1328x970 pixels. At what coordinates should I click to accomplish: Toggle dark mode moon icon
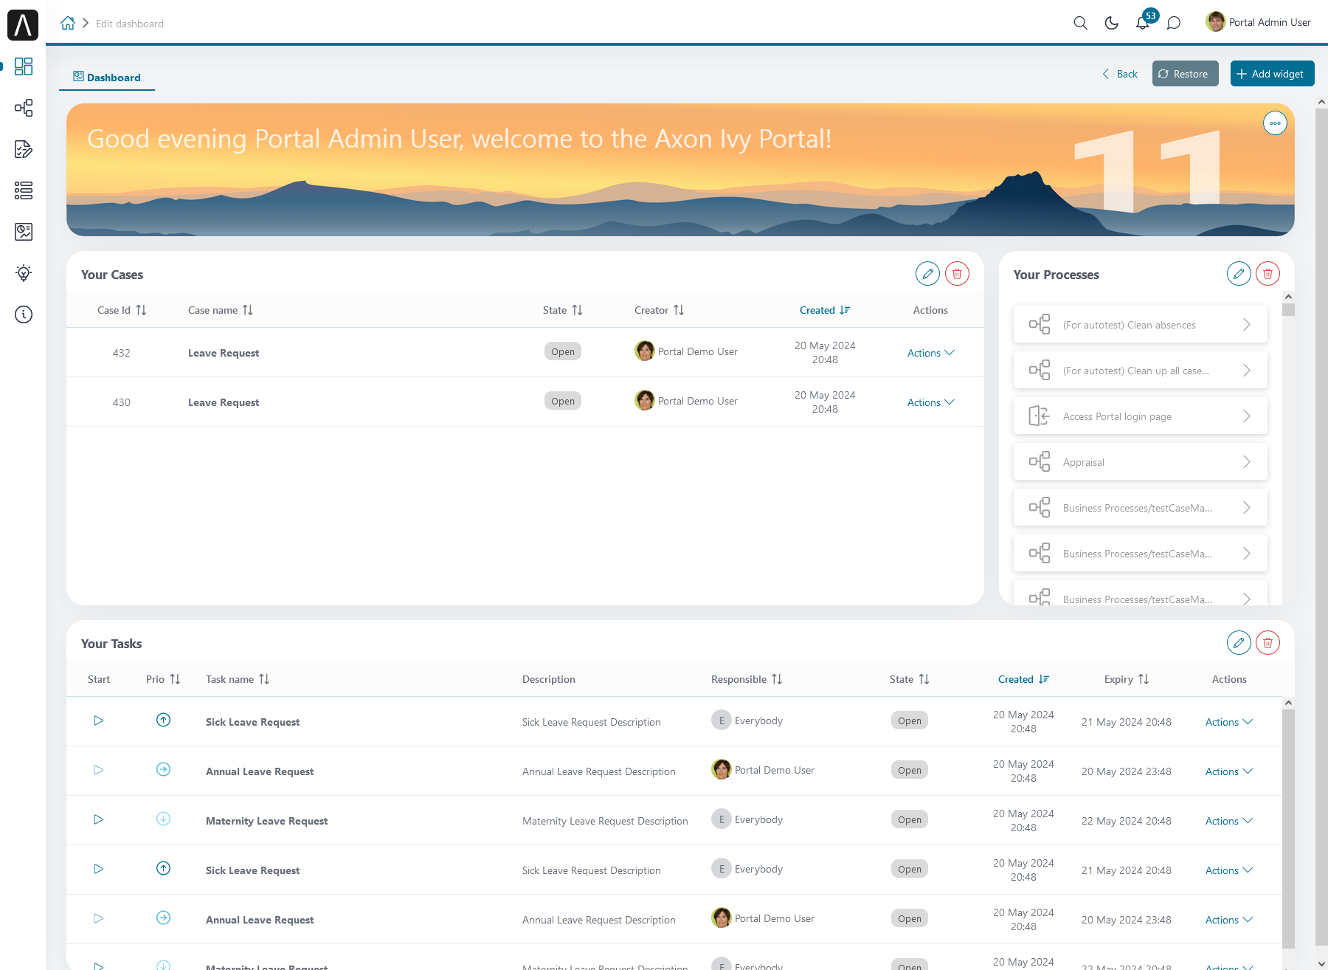[1111, 23]
